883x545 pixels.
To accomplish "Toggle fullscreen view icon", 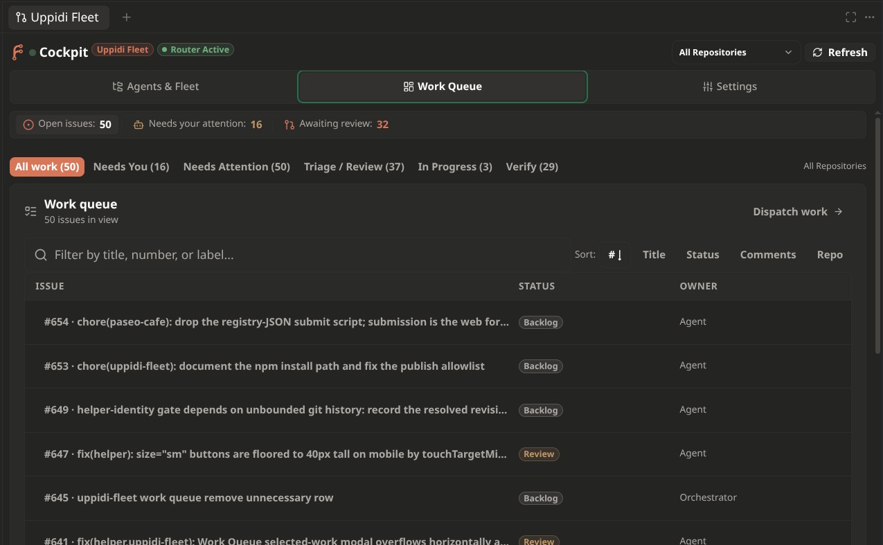I will (x=851, y=17).
